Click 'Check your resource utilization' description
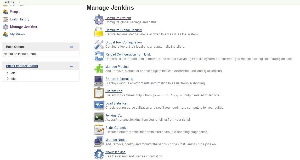This screenshot has height=160, width=300. coord(165,108)
